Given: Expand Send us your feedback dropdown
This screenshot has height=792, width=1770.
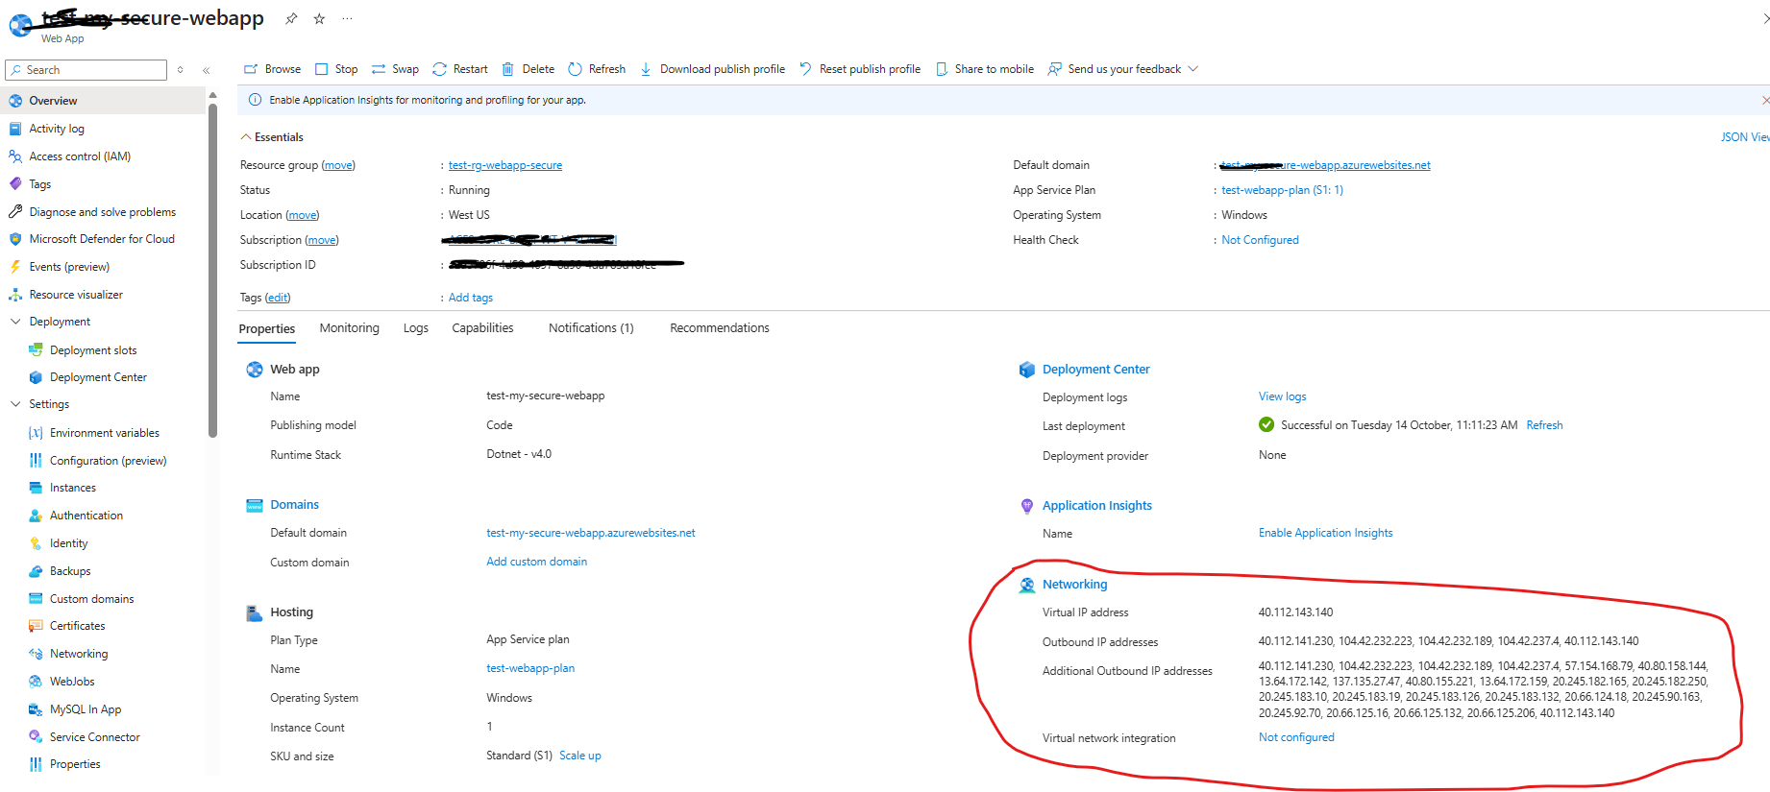Looking at the screenshot, I should point(1193,69).
